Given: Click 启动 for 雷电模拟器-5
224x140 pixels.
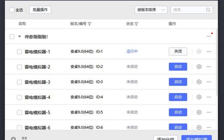Looking at the screenshot, I should (178, 112).
